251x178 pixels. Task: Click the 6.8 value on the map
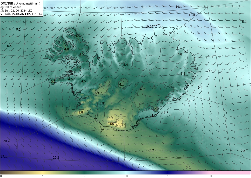pyautogui.click(x=180, y=54)
